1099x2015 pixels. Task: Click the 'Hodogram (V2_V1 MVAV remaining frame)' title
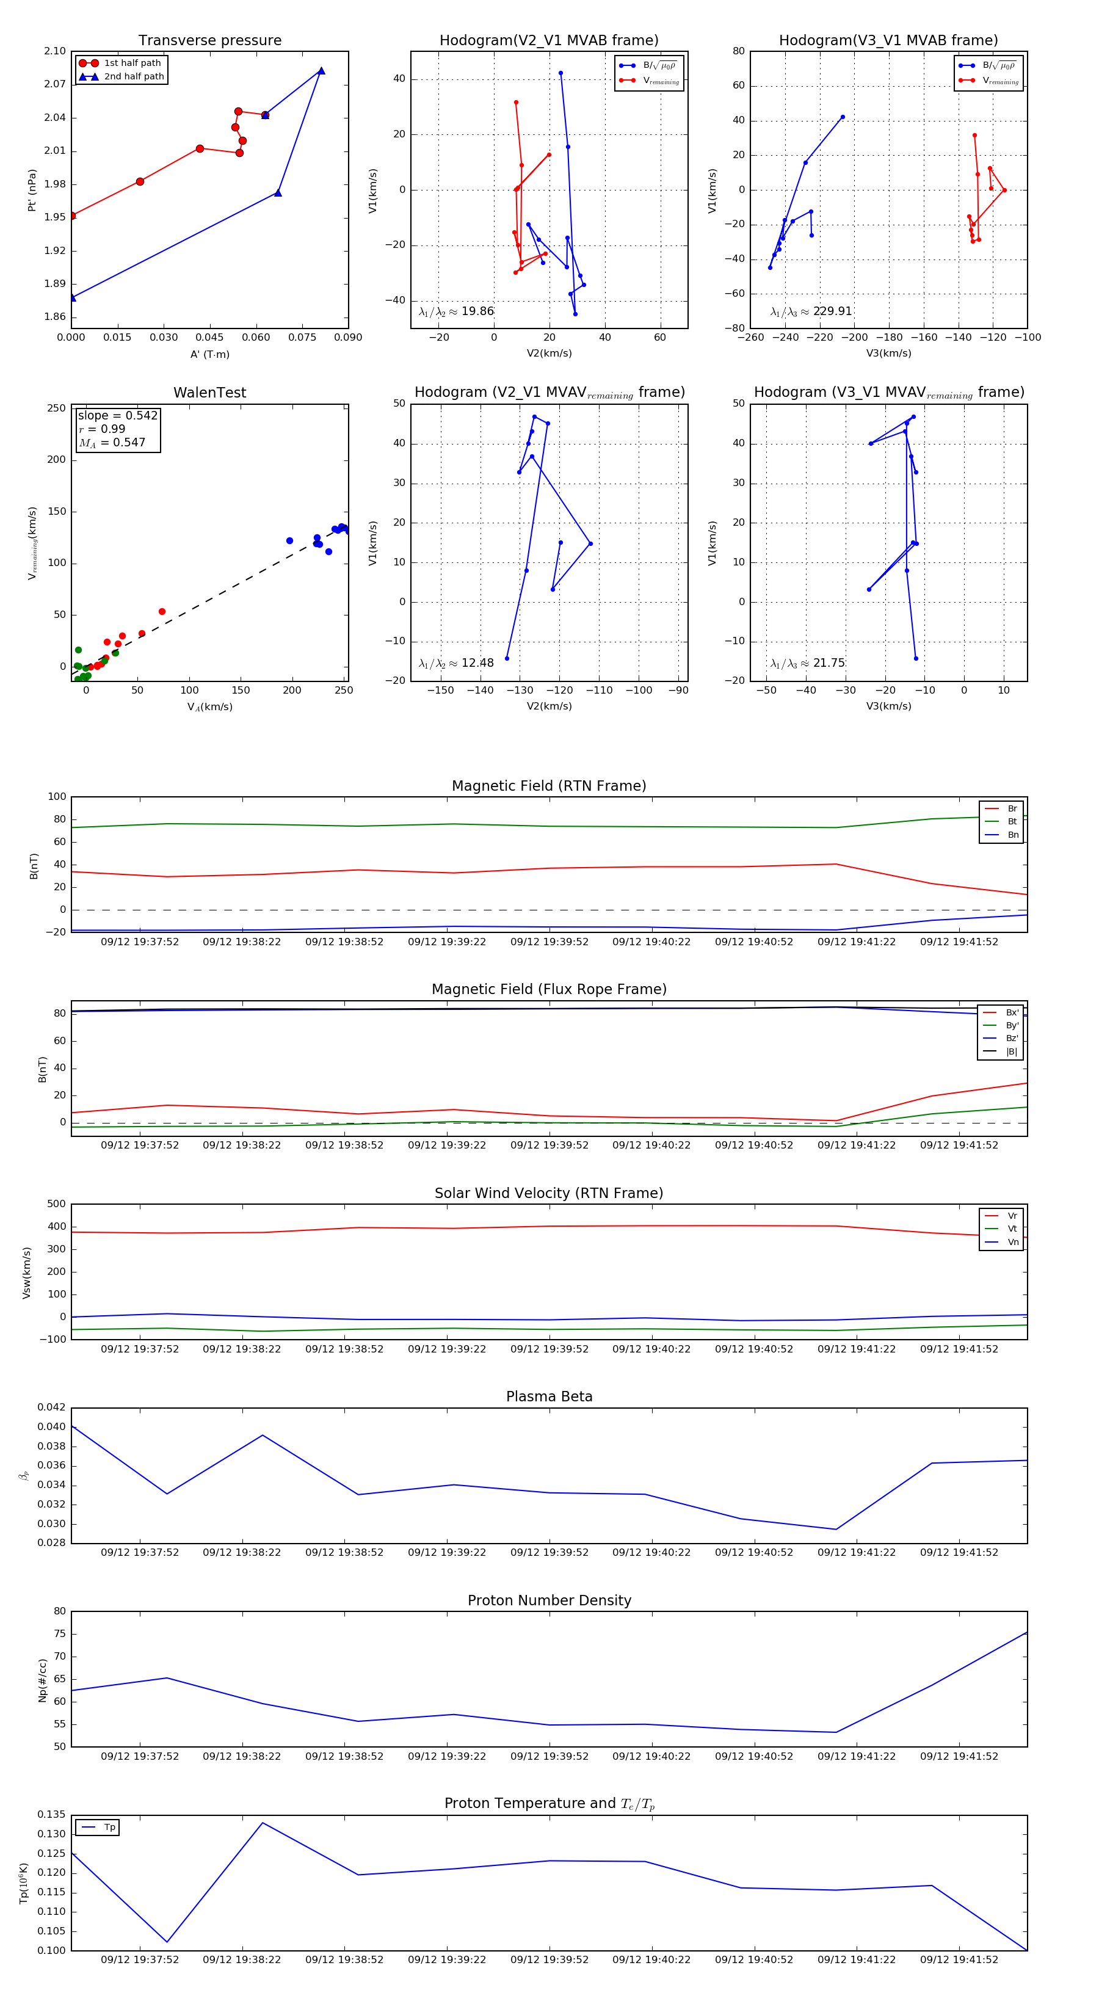549,393
